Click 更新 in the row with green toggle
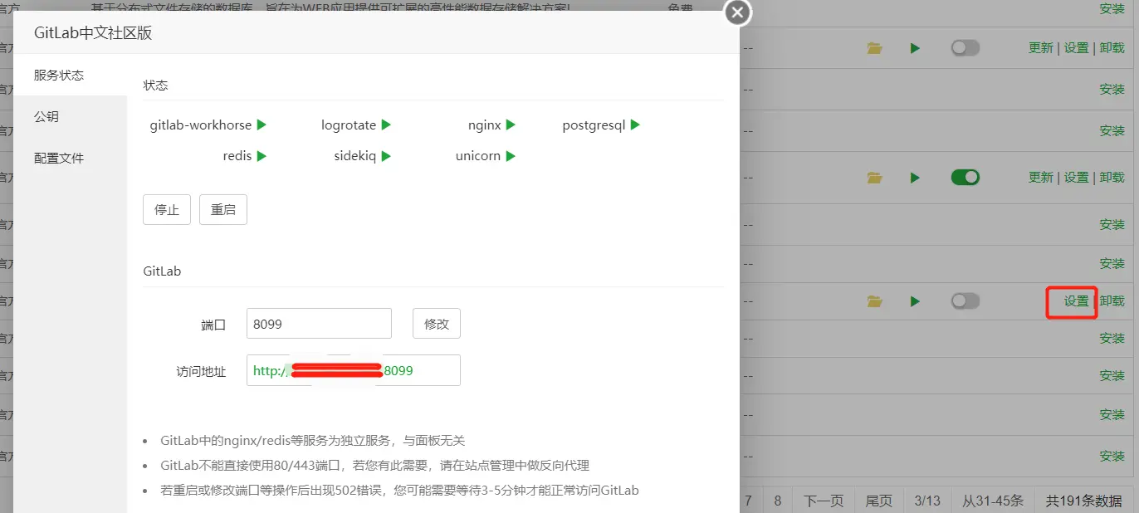 (x=1041, y=177)
